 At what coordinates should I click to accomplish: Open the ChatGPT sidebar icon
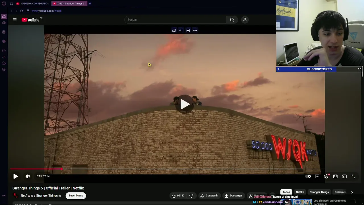pyautogui.click(x=4, y=41)
